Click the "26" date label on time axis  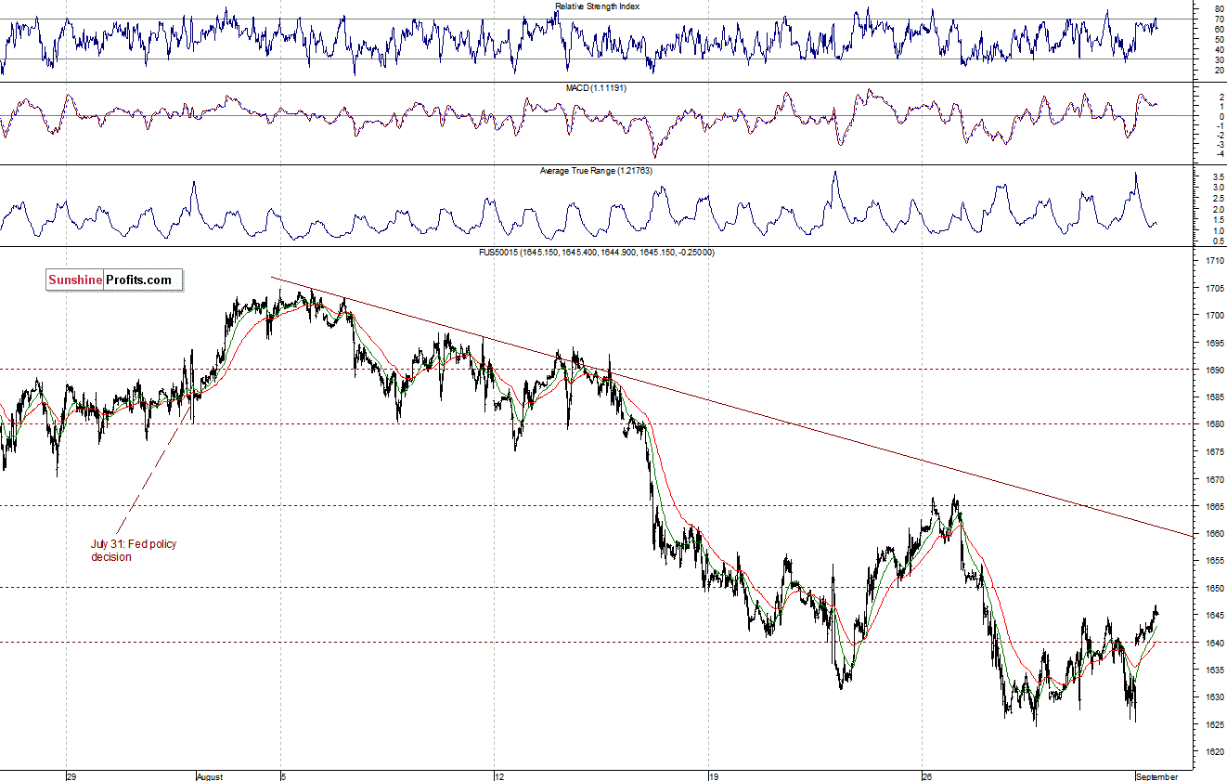click(x=926, y=775)
